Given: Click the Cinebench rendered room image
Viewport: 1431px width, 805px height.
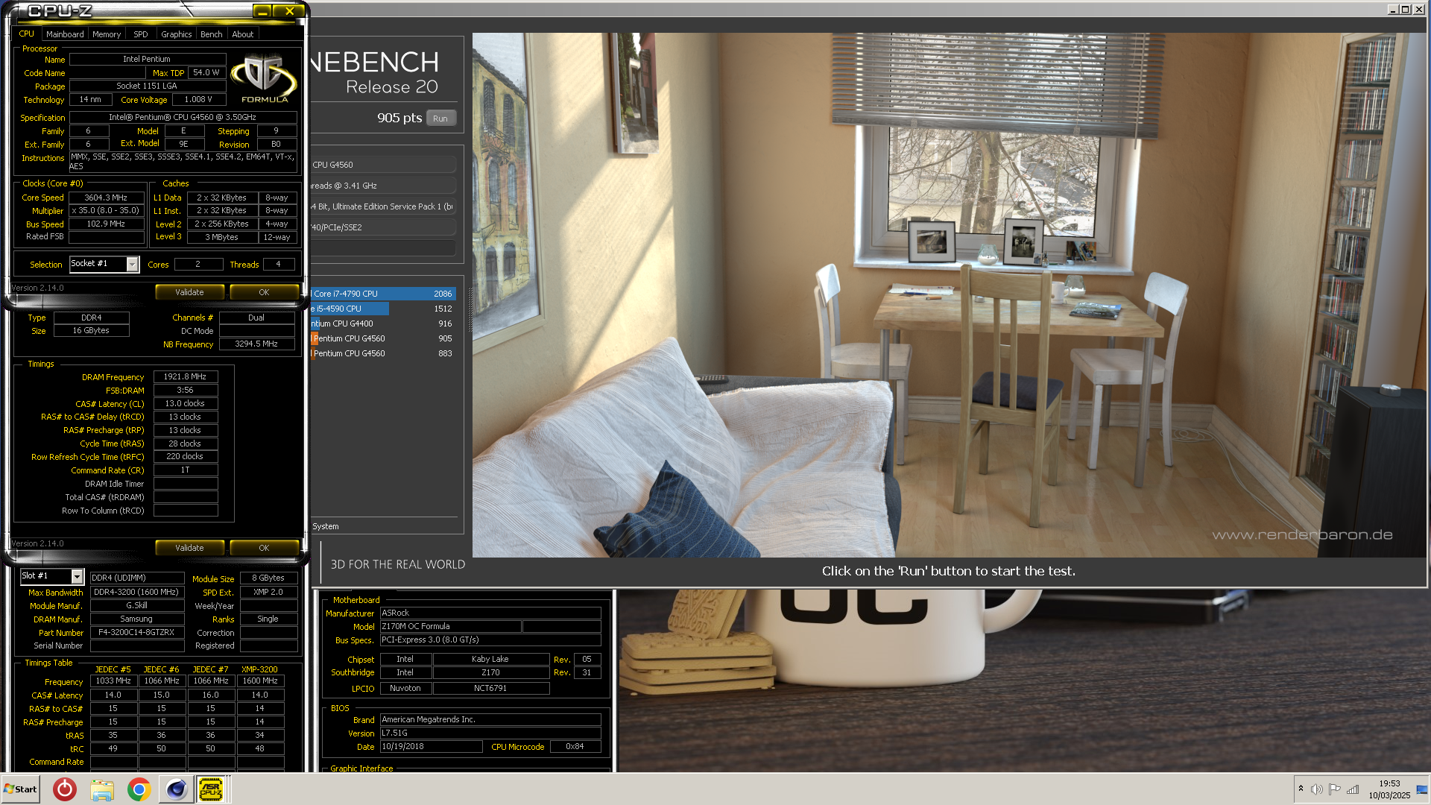Looking at the screenshot, I should tap(949, 294).
